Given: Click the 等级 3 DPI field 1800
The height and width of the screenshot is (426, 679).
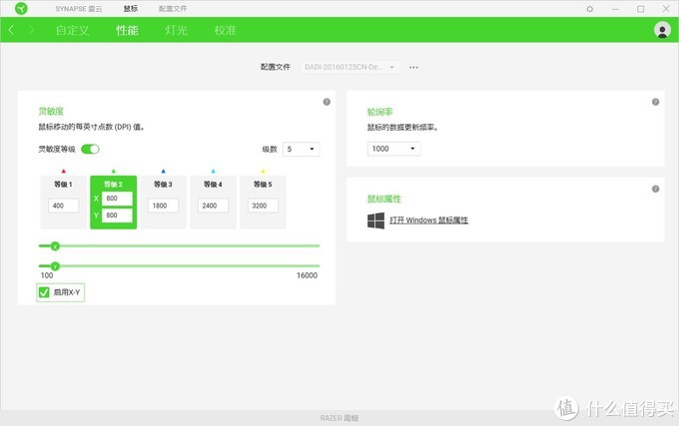Looking at the screenshot, I should click(163, 206).
